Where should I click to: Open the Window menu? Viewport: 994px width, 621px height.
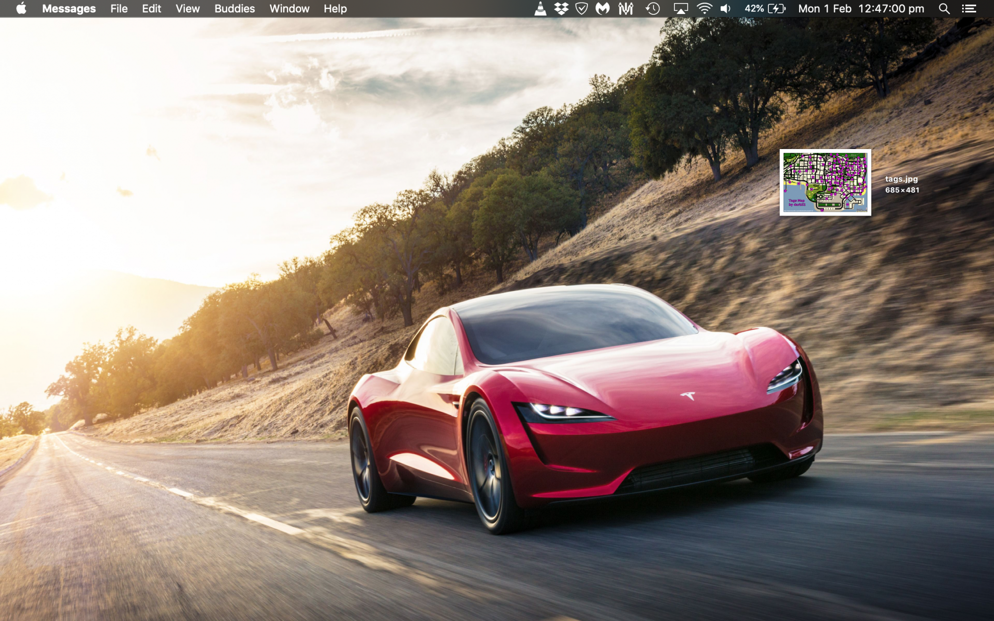coord(289,8)
